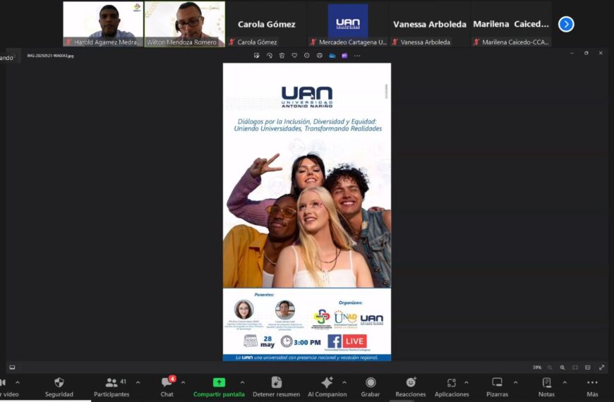This screenshot has height=402, width=614.
Task: Open the Seguridad shield icon
Action: (59, 383)
